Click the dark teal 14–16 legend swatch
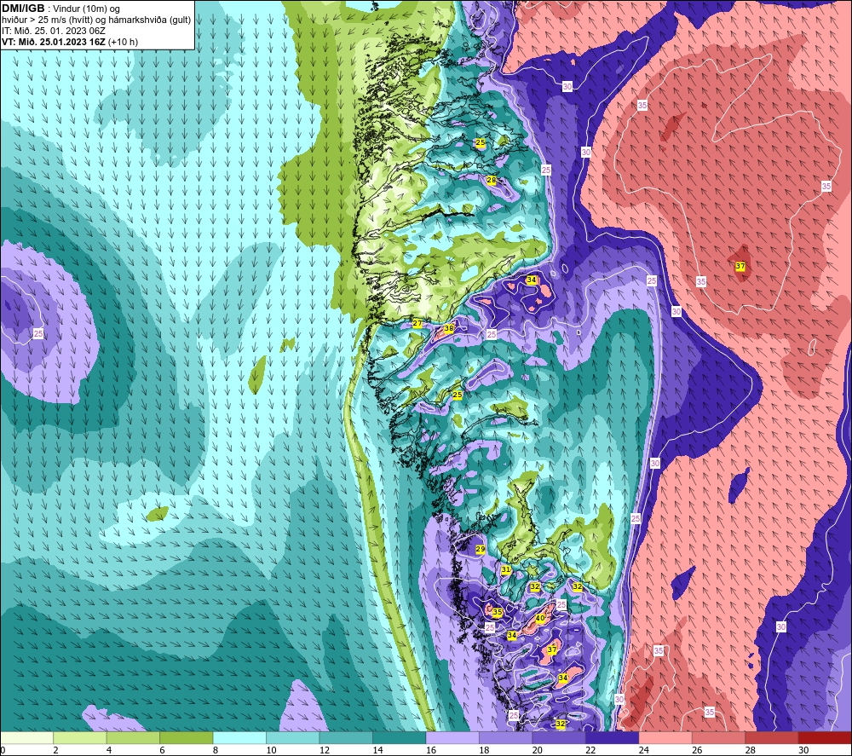 (400, 737)
